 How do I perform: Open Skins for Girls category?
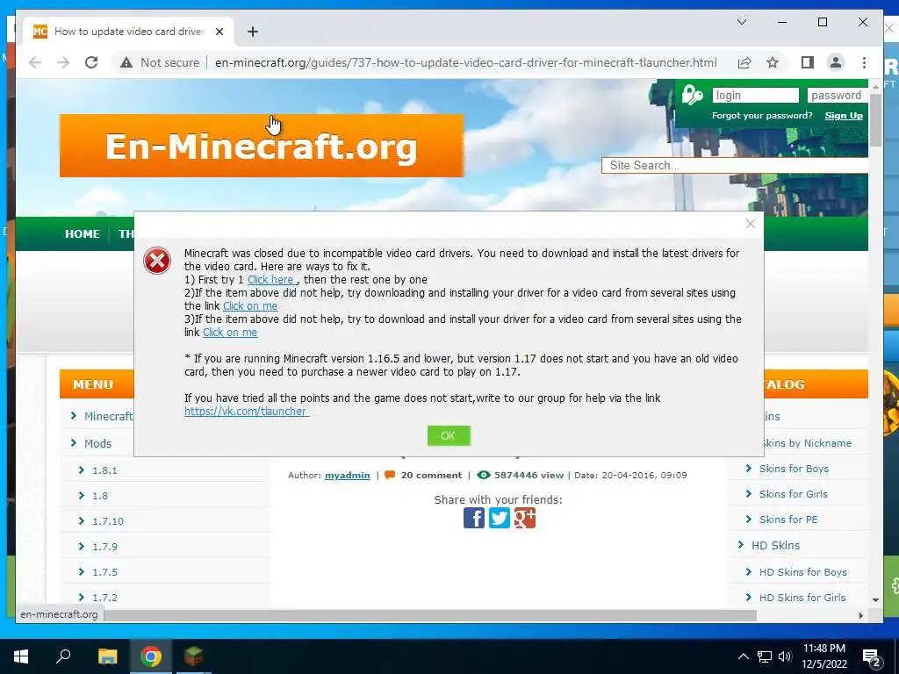tap(793, 494)
